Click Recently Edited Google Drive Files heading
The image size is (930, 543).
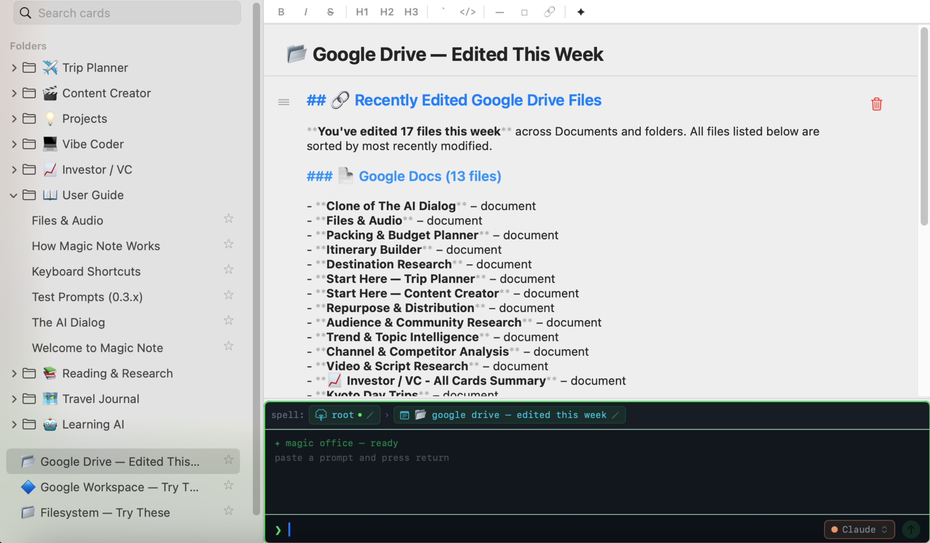[x=478, y=100]
